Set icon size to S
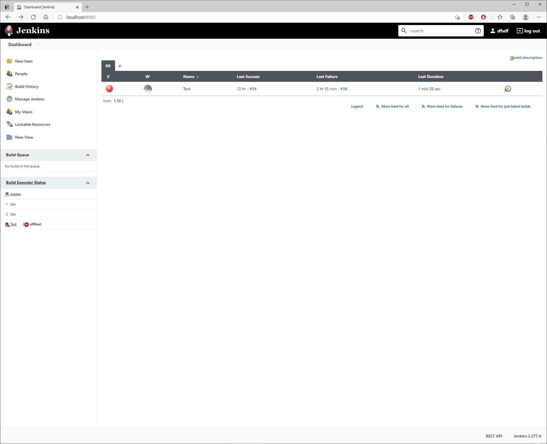The image size is (547, 444). click(115, 101)
